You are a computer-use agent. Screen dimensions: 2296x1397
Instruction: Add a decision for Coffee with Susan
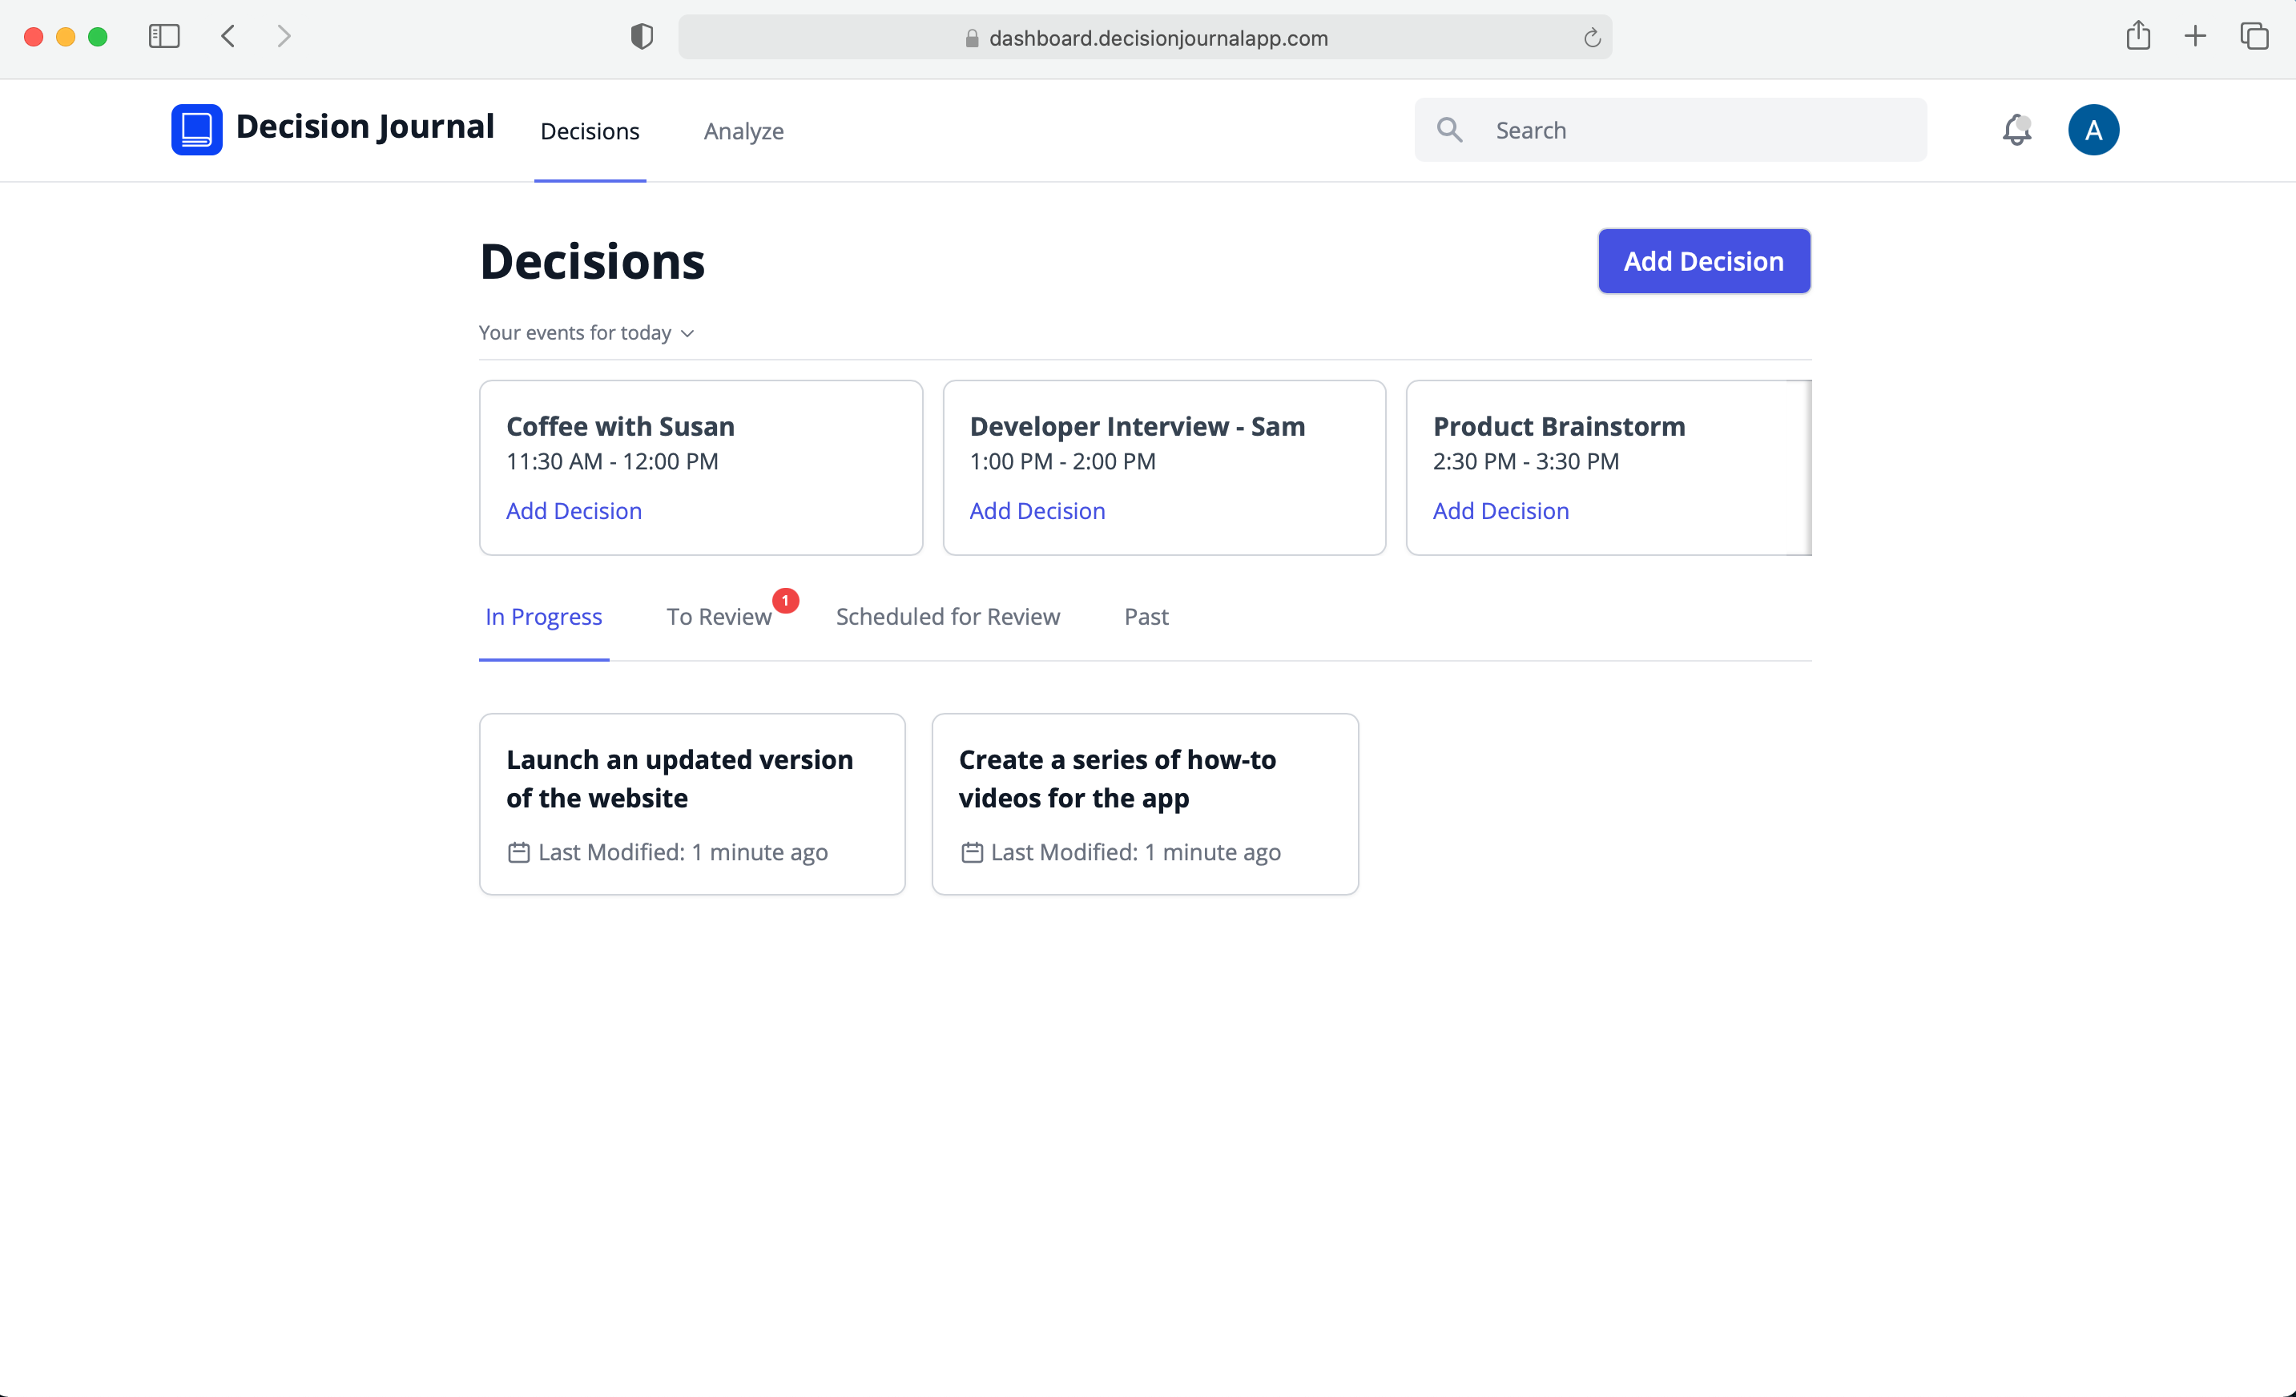pyautogui.click(x=573, y=511)
